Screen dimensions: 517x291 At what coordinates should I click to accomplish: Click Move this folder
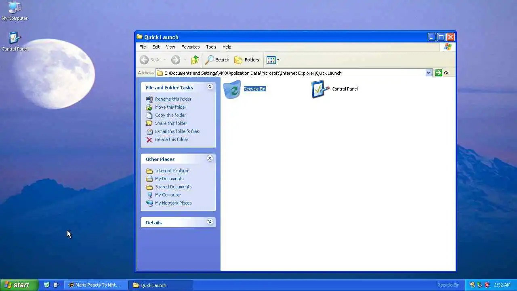(166, 107)
